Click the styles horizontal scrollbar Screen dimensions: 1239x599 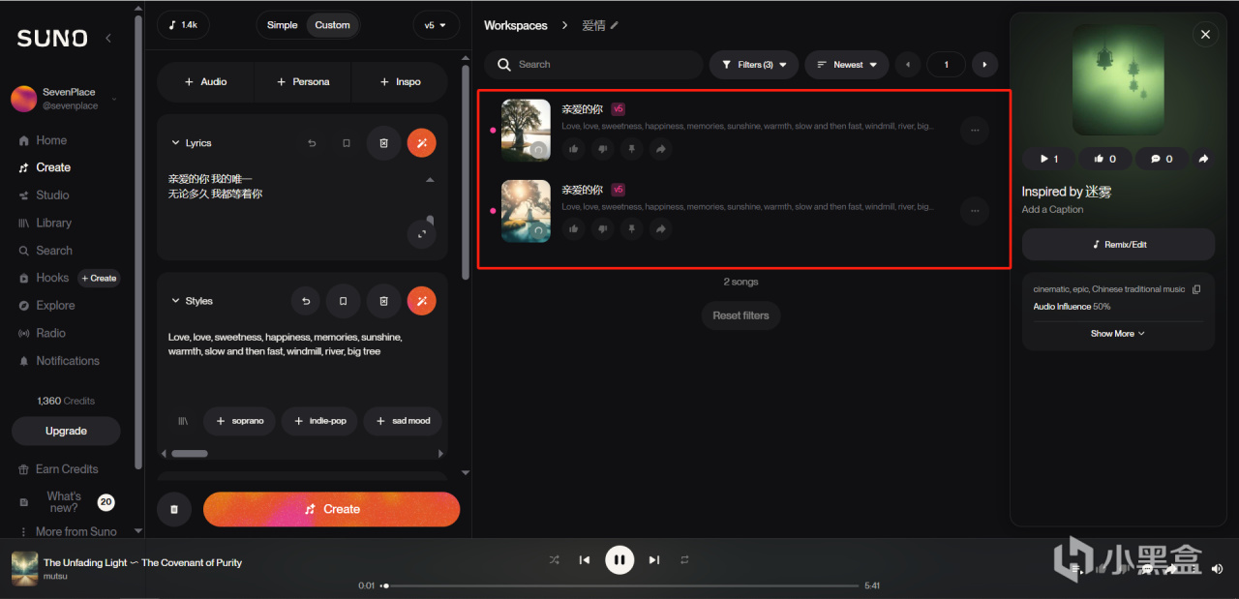[x=190, y=453]
